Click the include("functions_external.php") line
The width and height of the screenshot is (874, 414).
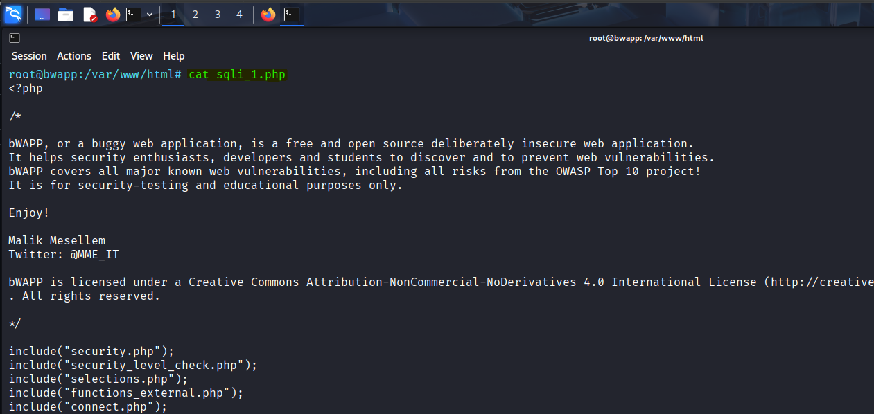coord(126,393)
